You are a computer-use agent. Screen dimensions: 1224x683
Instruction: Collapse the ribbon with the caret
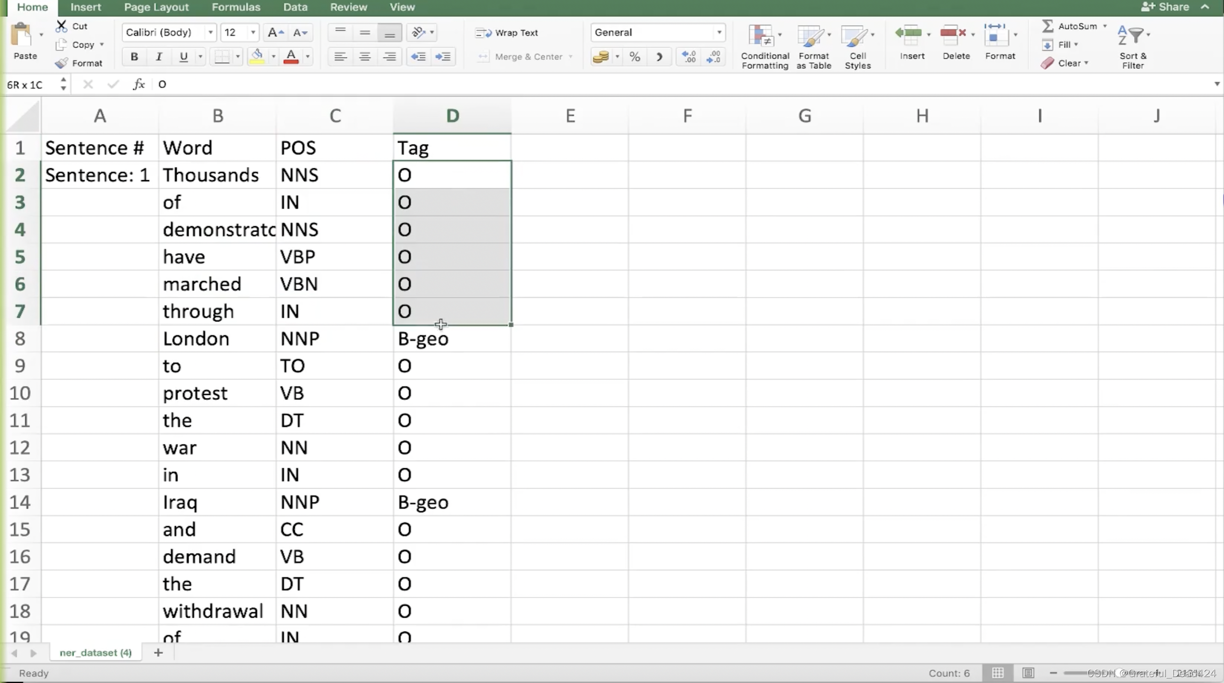point(1205,7)
